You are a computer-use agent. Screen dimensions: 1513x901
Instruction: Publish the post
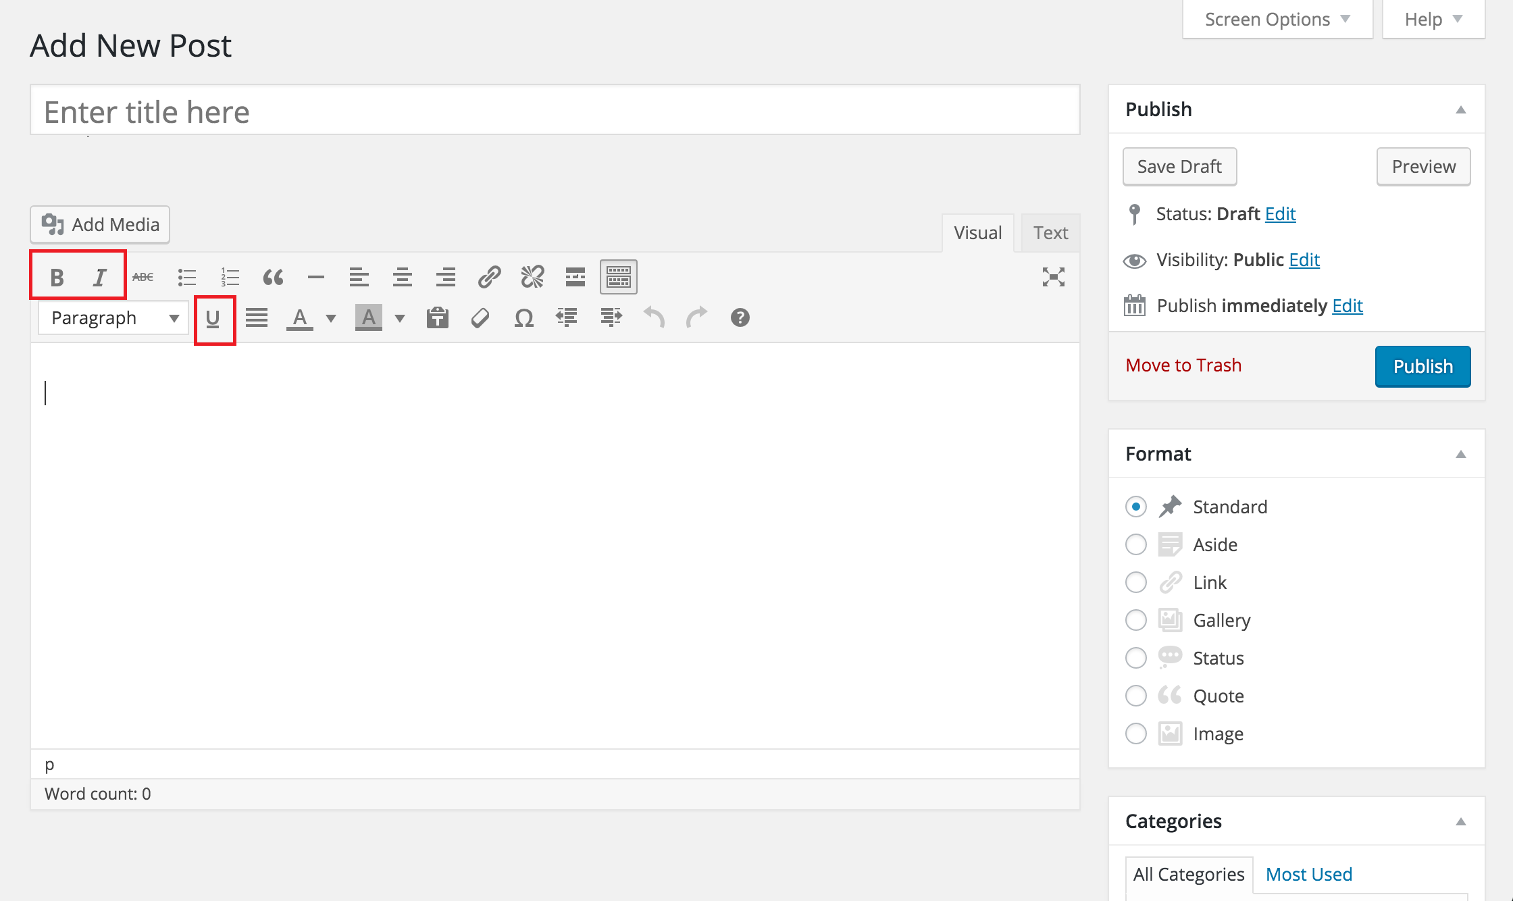(1422, 366)
